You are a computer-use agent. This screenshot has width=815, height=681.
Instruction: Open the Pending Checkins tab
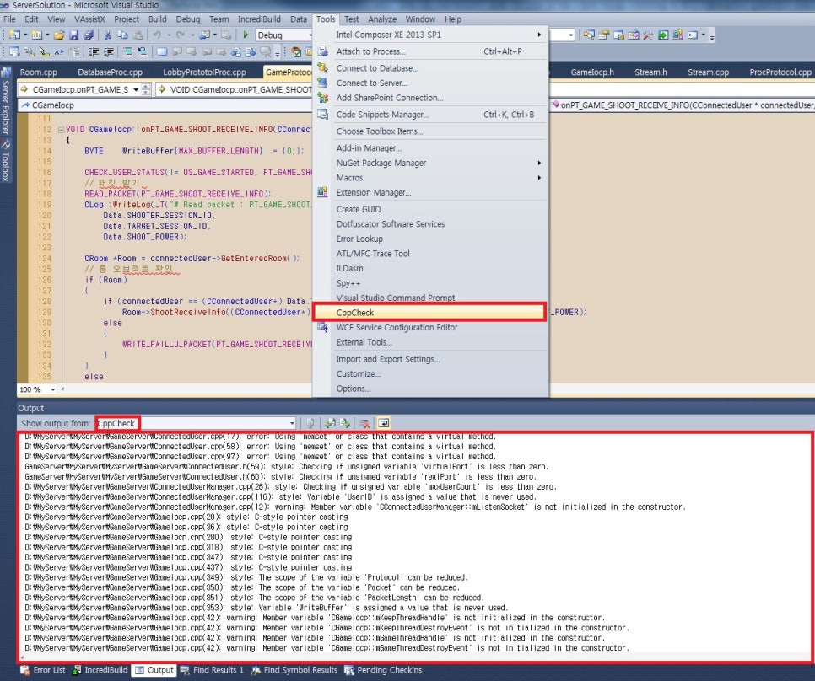[384, 670]
